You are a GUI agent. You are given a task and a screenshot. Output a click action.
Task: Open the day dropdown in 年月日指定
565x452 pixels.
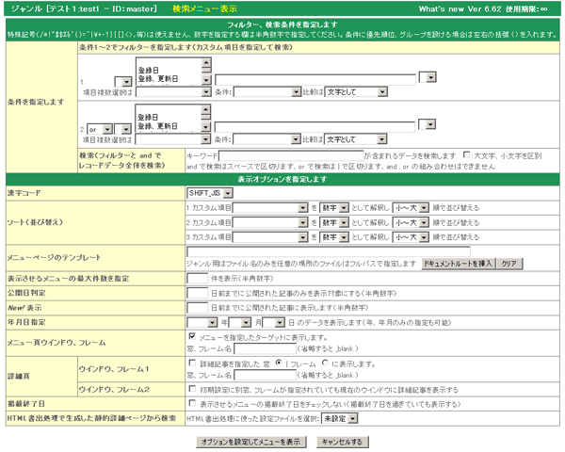tap(274, 322)
